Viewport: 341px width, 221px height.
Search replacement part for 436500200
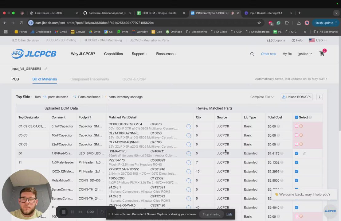tap(189, 180)
